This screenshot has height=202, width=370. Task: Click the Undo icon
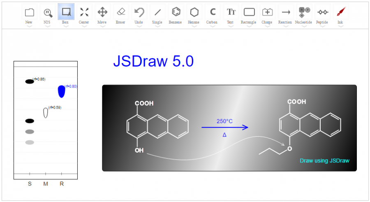tap(139, 12)
